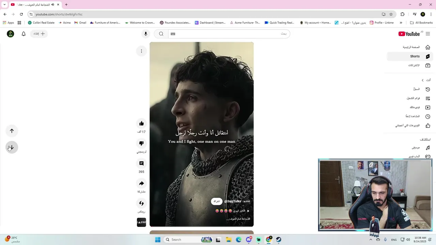The width and height of the screenshot is (436, 245).
Task: Open the @3aqlTalks channel link
Action: click(x=233, y=201)
